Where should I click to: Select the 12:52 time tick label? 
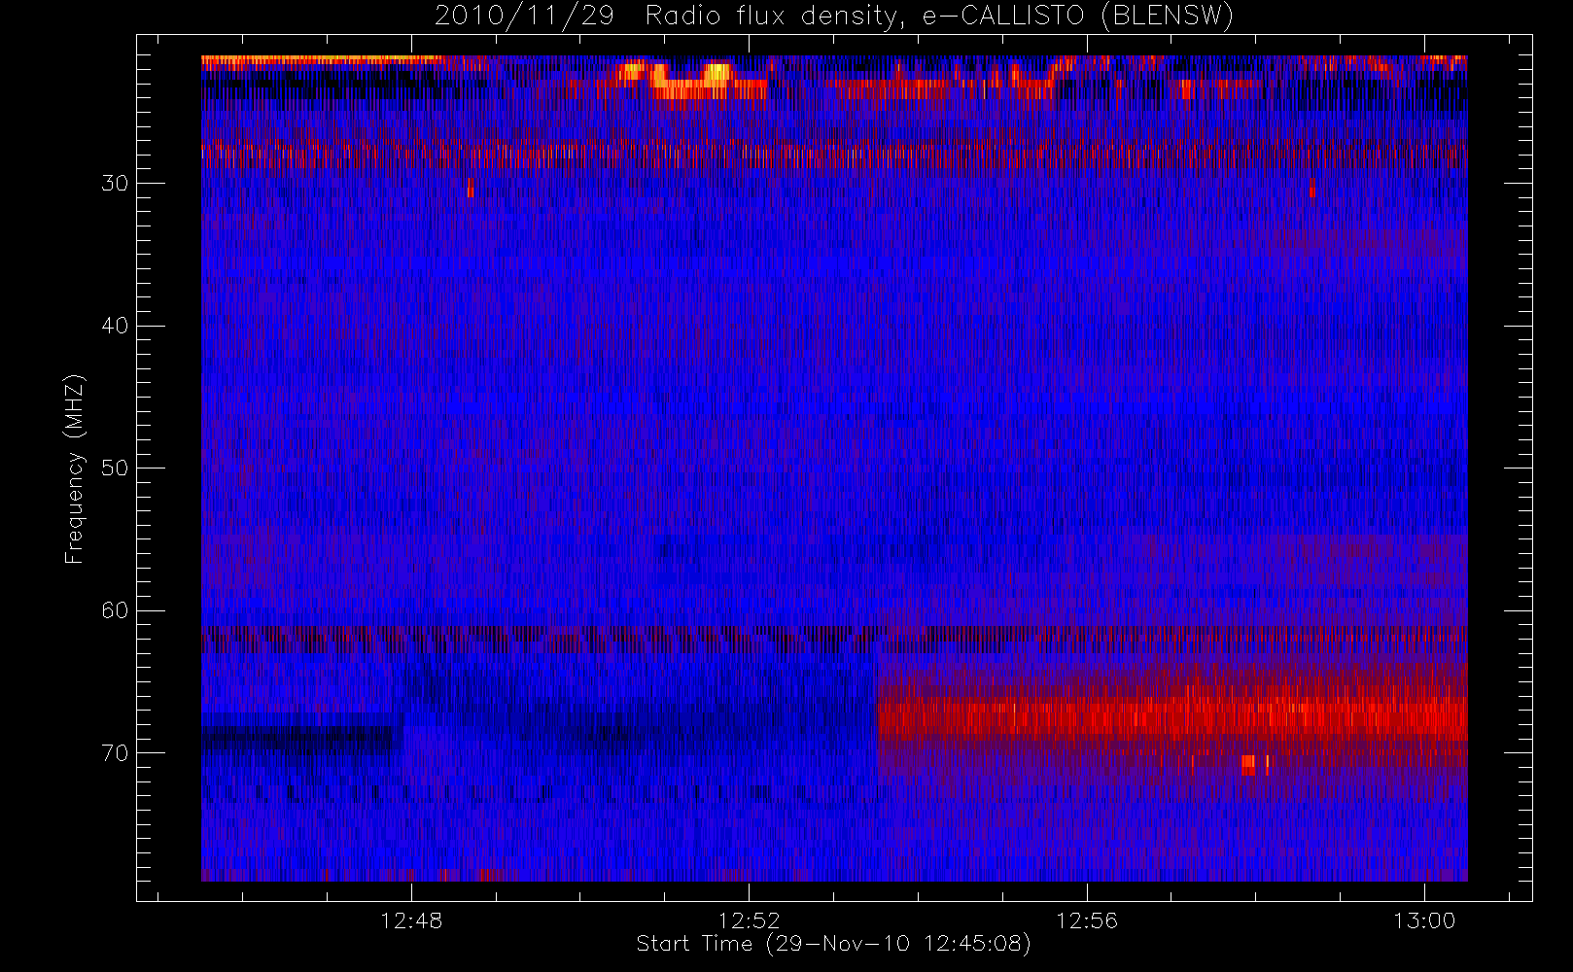pos(750,920)
